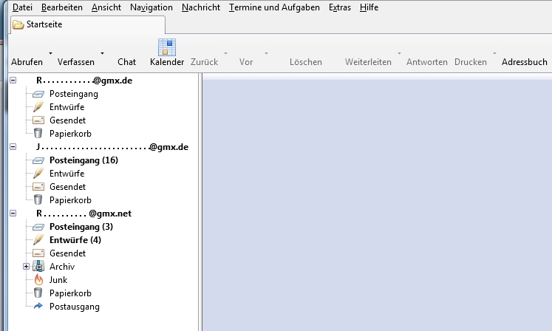
Task: Open the Verfassen dropdown arrow
Action: coord(102,53)
